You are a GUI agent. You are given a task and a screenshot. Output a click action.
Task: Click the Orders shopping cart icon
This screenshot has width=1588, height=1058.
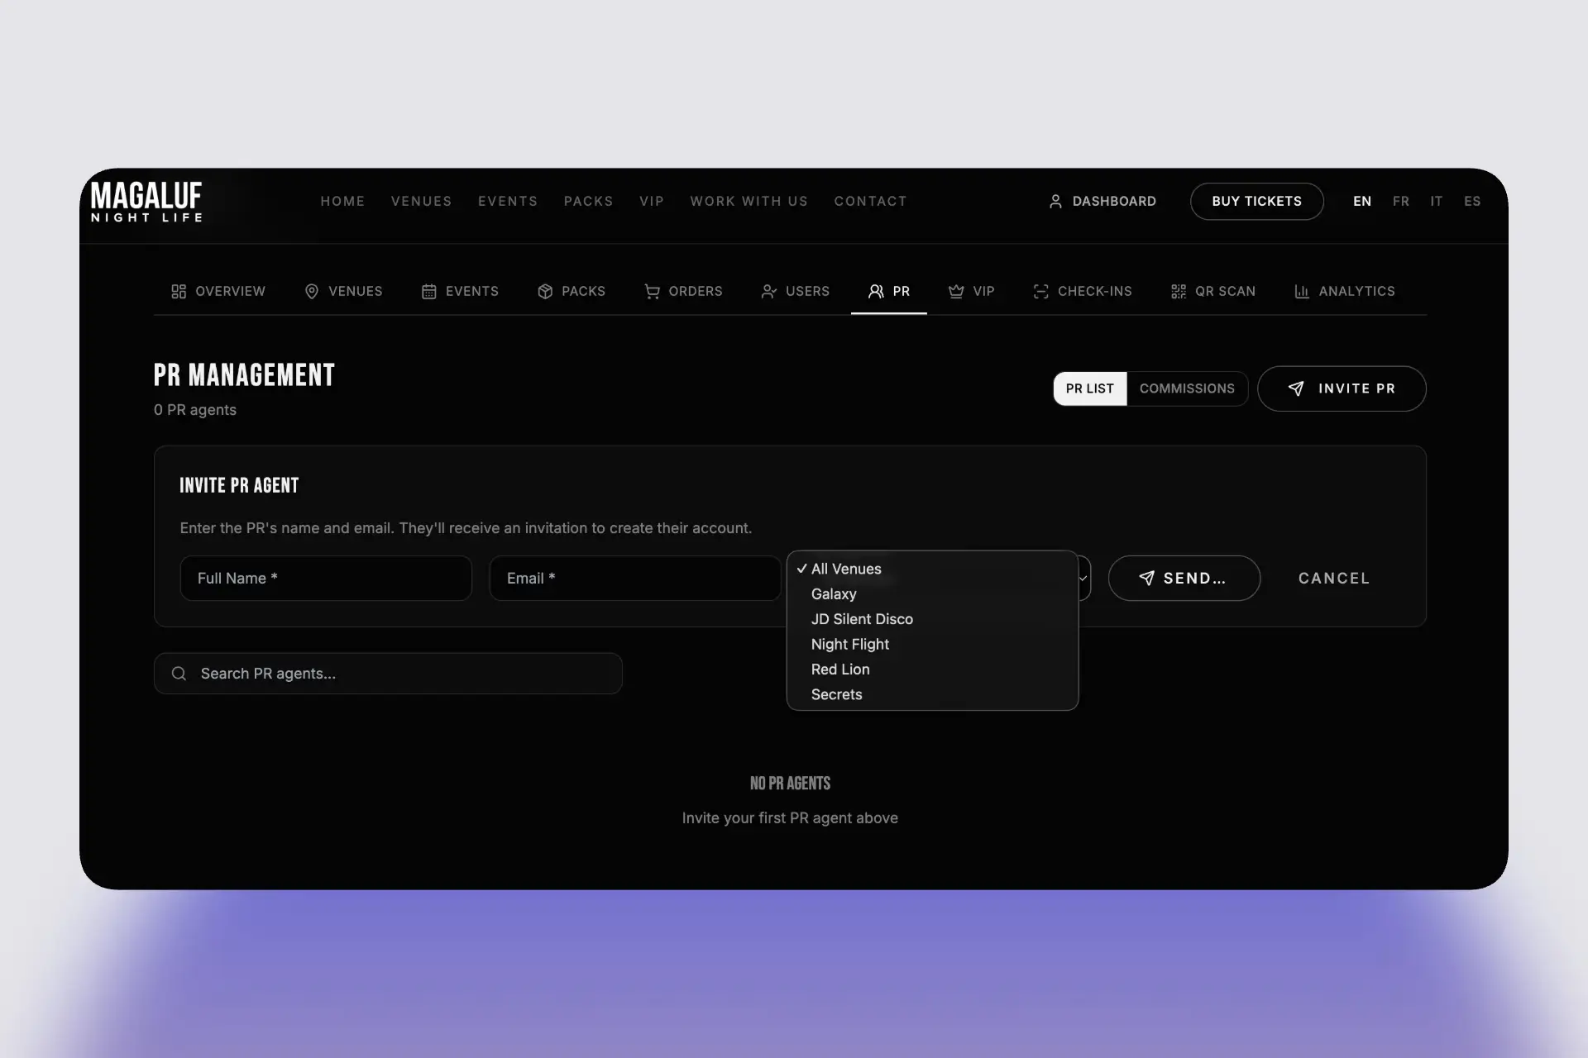[x=652, y=292]
